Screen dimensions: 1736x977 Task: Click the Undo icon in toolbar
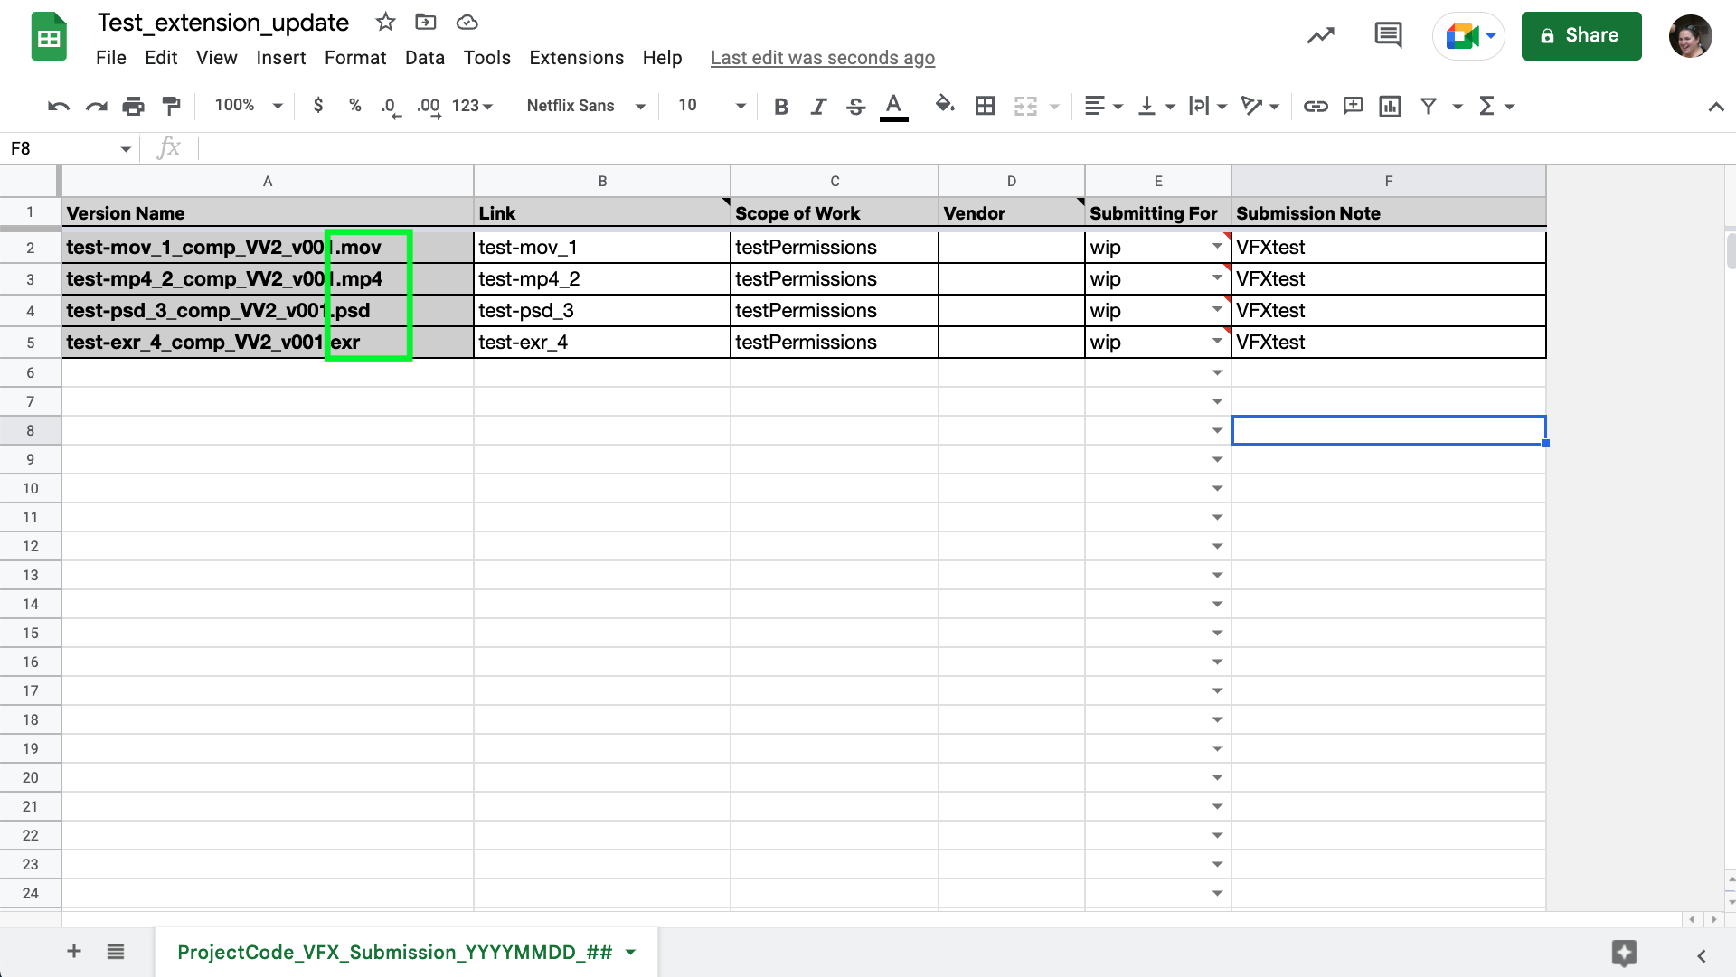(x=59, y=107)
